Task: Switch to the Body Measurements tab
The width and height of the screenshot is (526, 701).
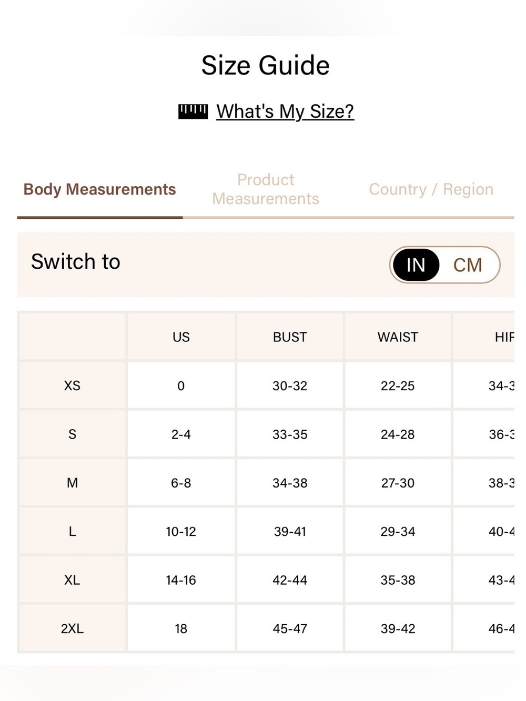Action: click(x=99, y=189)
